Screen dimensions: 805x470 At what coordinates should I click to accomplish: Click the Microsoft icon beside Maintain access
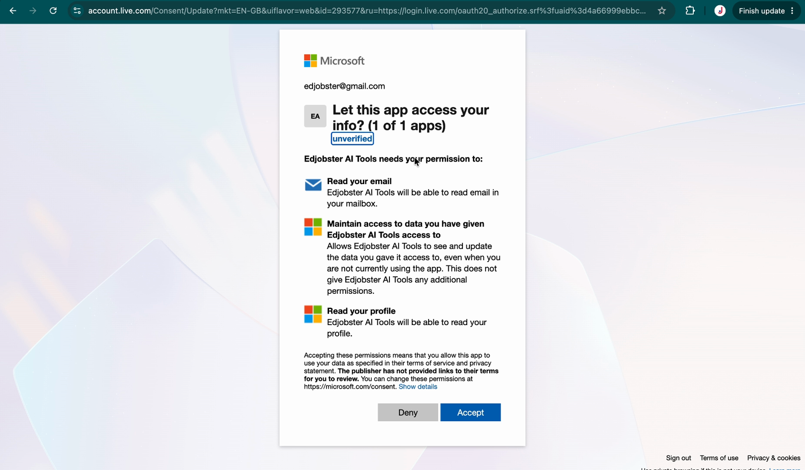click(313, 227)
